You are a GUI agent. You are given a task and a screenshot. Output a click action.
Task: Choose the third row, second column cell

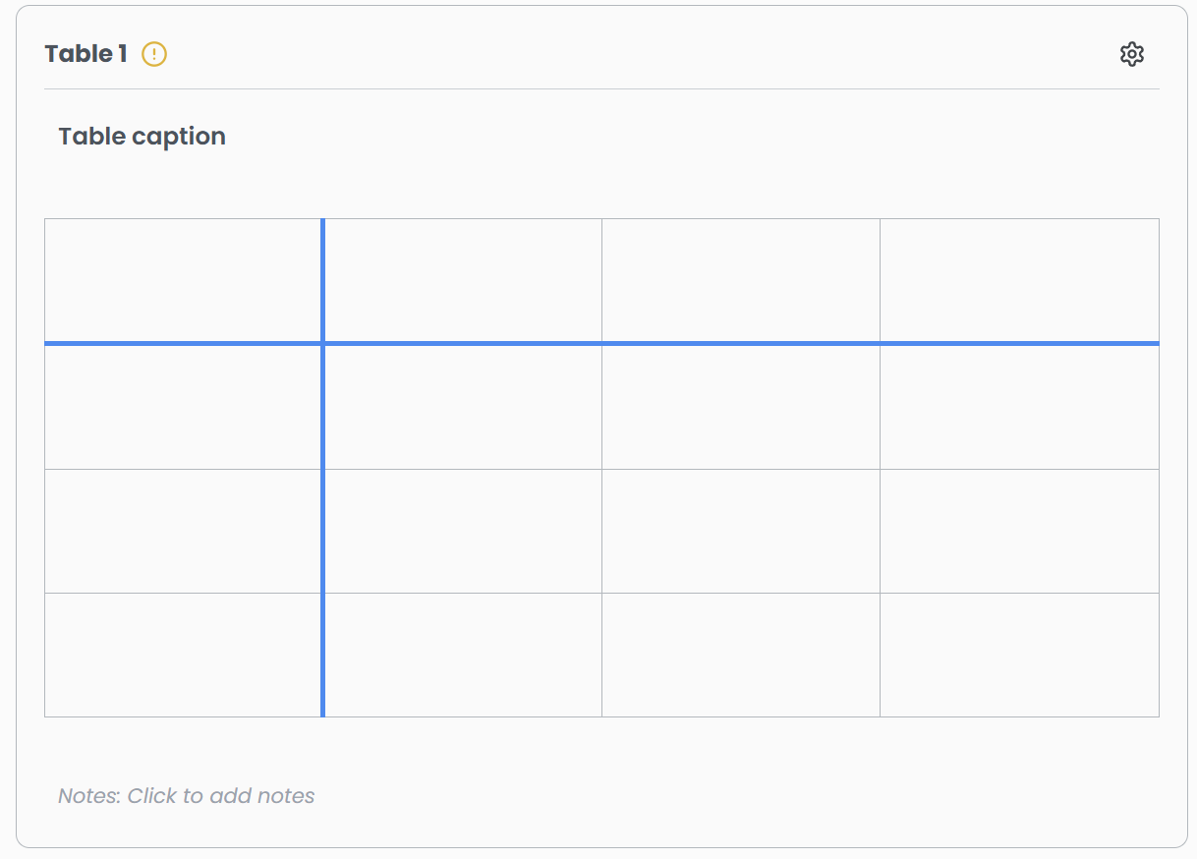(463, 531)
